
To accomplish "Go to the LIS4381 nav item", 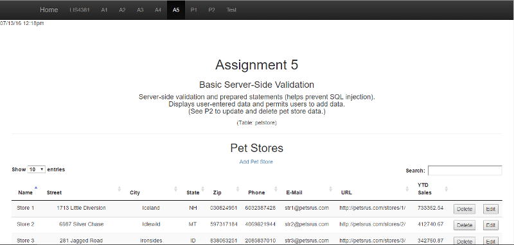I will [x=80, y=10].
